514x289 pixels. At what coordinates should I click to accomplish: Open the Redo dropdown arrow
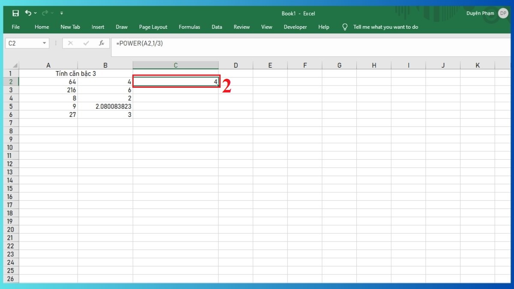tap(52, 13)
